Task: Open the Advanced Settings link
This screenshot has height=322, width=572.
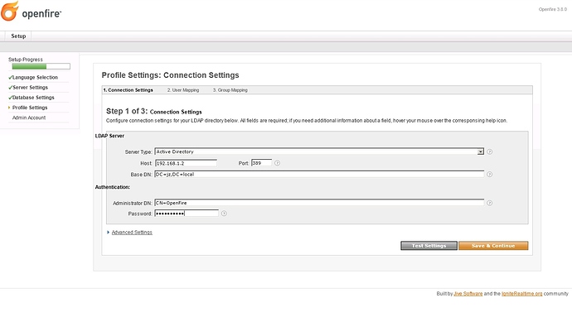Action: click(x=132, y=233)
